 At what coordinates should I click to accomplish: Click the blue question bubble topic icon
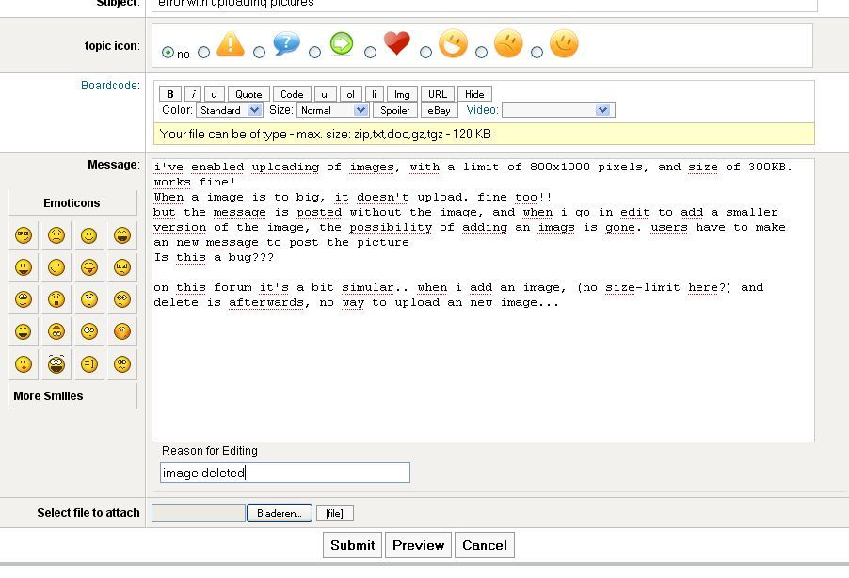pos(286,43)
